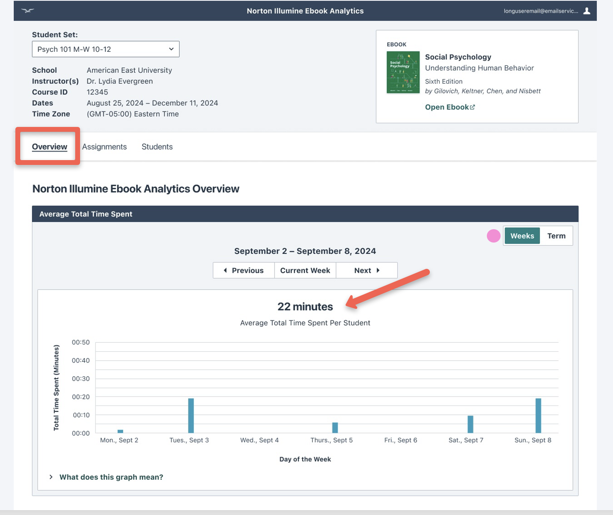This screenshot has height=515, width=613.
Task: Select the Overview tab
Action: [50, 147]
